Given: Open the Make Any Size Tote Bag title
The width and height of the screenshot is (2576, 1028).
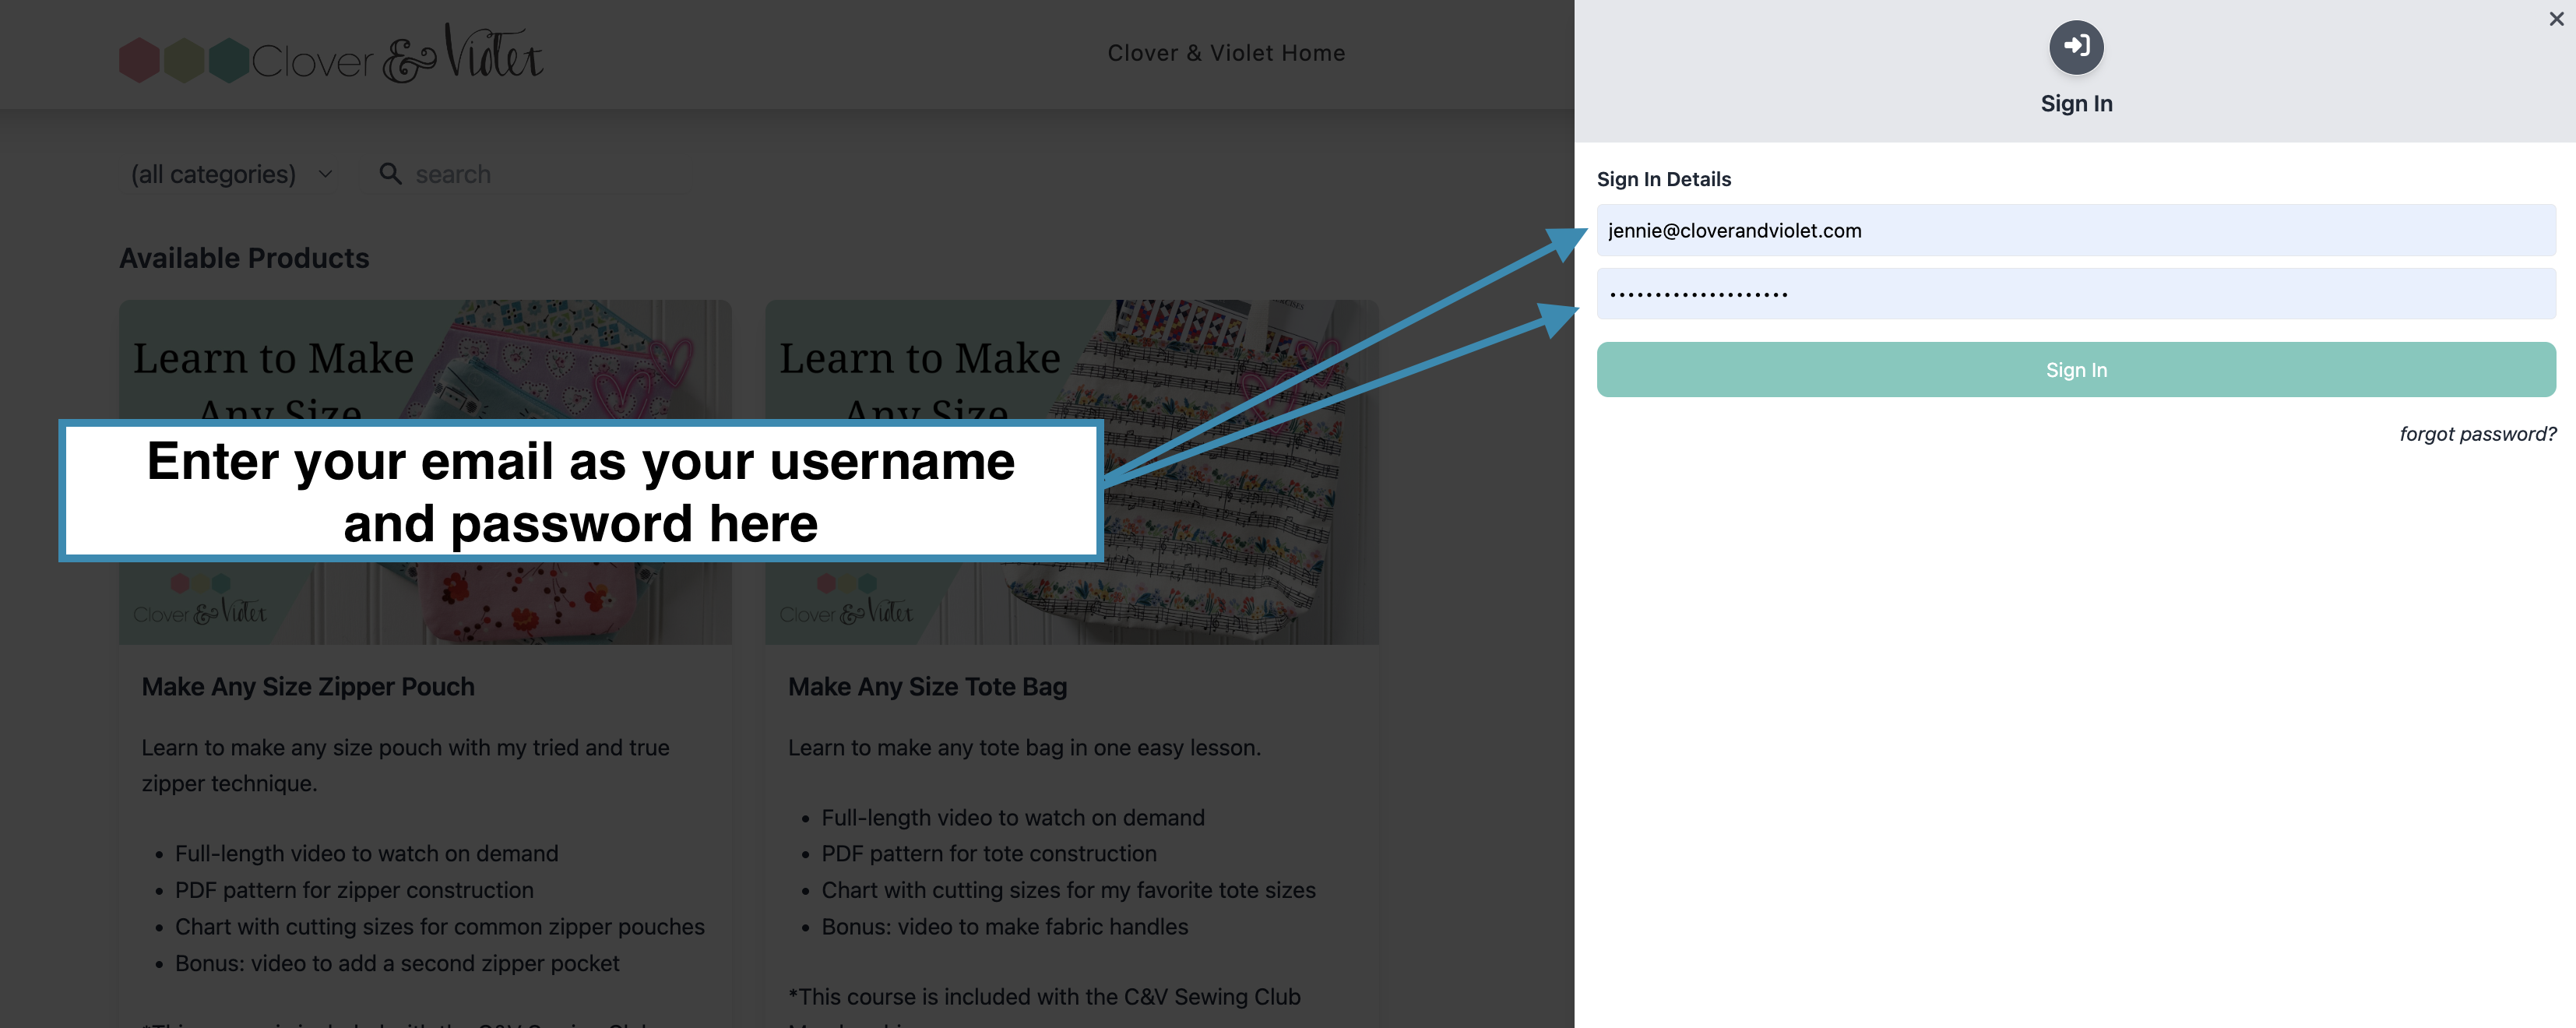Looking at the screenshot, I should coord(927,687).
